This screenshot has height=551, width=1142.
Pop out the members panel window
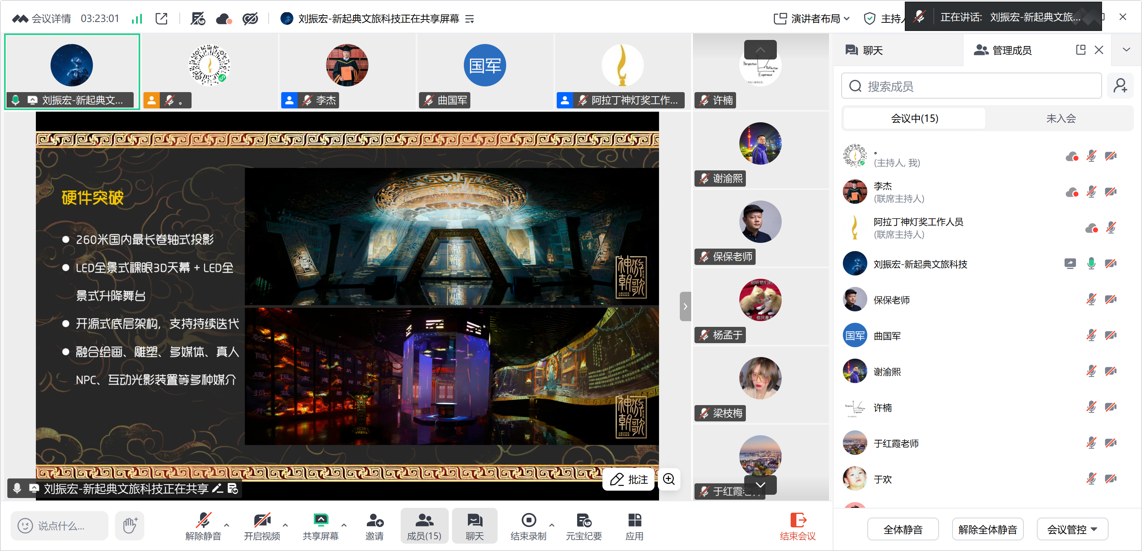1080,50
